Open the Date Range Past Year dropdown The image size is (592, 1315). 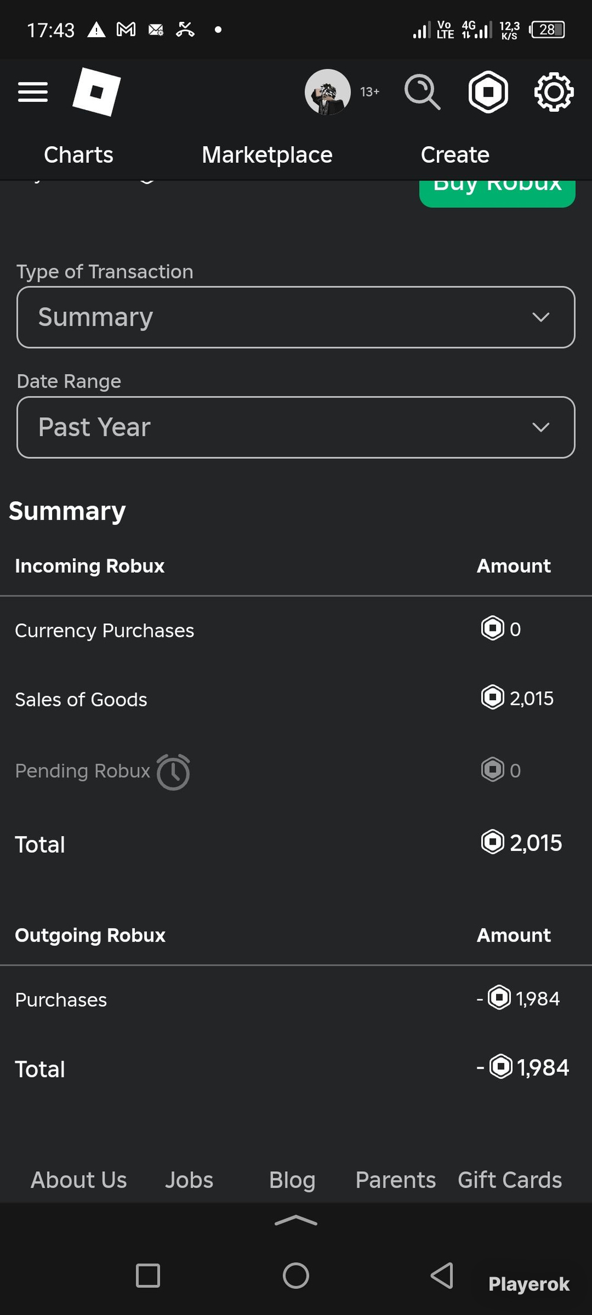coord(296,427)
